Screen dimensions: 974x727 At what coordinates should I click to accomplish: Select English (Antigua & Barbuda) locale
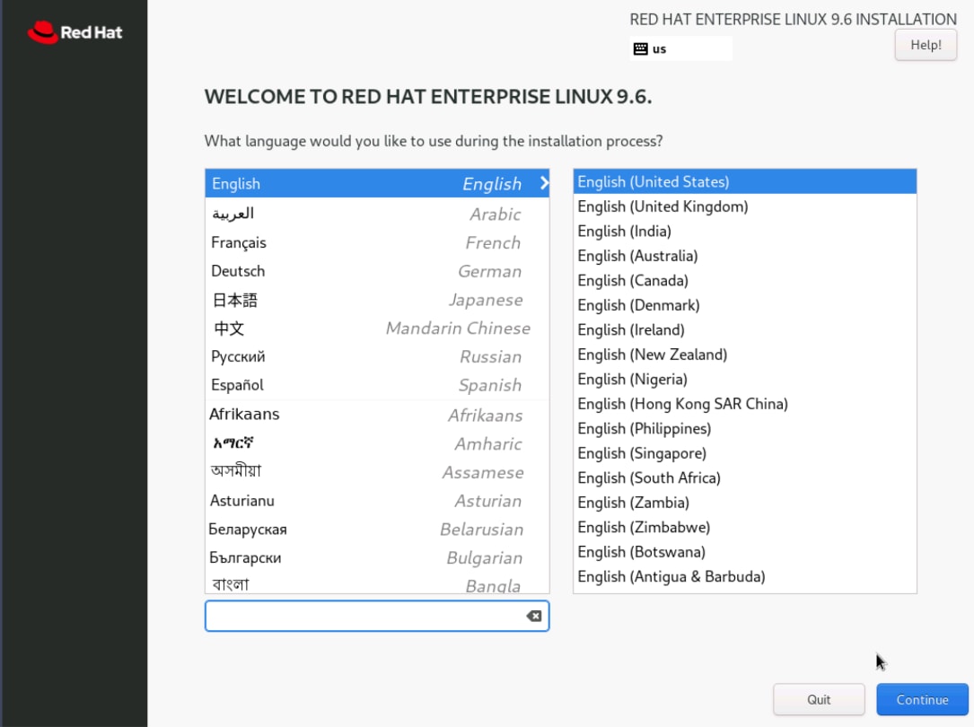(745, 577)
